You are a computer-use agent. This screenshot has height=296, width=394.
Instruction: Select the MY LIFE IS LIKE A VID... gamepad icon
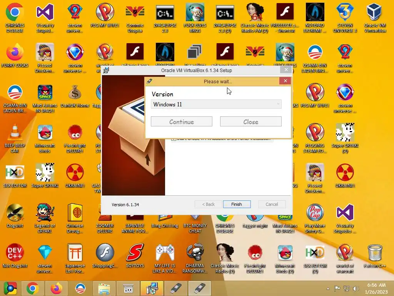coord(165,259)
